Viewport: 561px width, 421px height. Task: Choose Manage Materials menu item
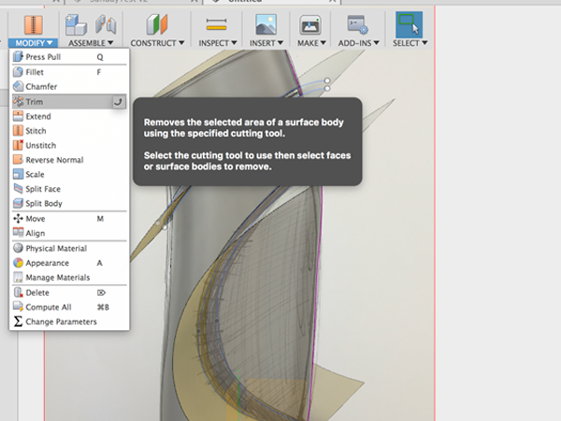[x=69, y=278]
